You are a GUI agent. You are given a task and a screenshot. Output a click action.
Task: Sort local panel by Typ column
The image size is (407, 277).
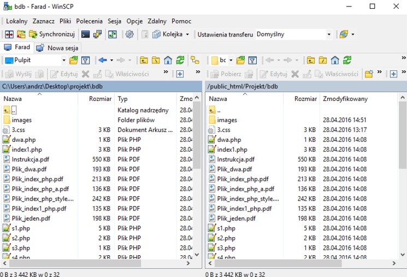click(x=145, y=99)
